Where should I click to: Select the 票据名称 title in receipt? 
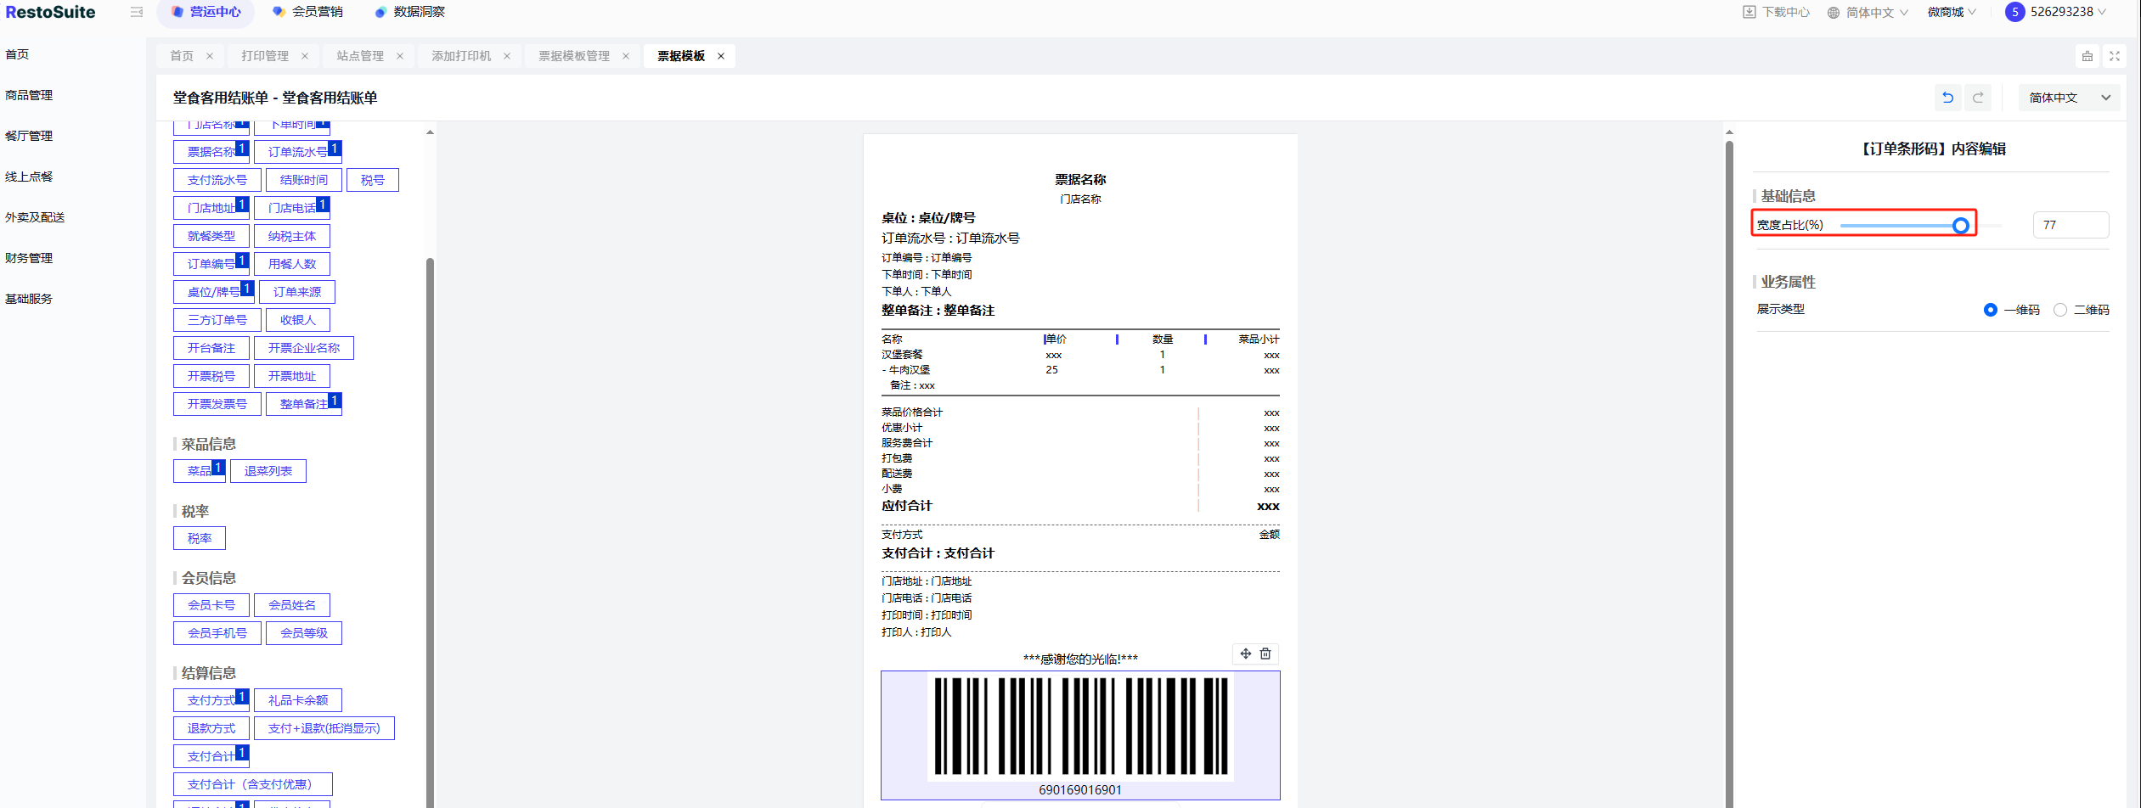coord(1080,180)
